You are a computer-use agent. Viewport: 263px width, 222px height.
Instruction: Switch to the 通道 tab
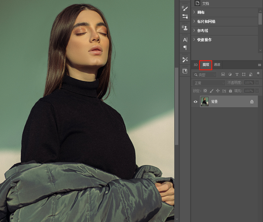pyautogui.click(x=217, y=65)
